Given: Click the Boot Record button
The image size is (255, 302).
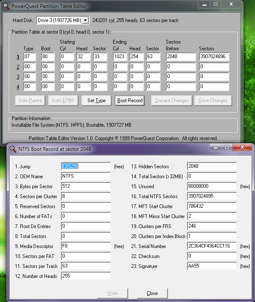Looking at the screenshot, I should coord(130,101).
